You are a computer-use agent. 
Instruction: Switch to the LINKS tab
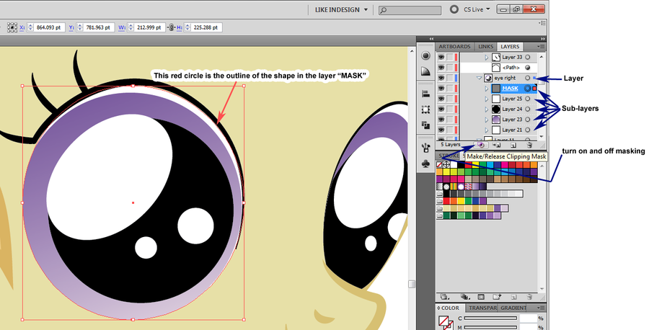click(485, 47)
